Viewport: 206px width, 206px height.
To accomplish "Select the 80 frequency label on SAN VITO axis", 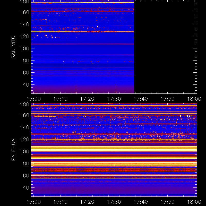I will click(26, 61).
